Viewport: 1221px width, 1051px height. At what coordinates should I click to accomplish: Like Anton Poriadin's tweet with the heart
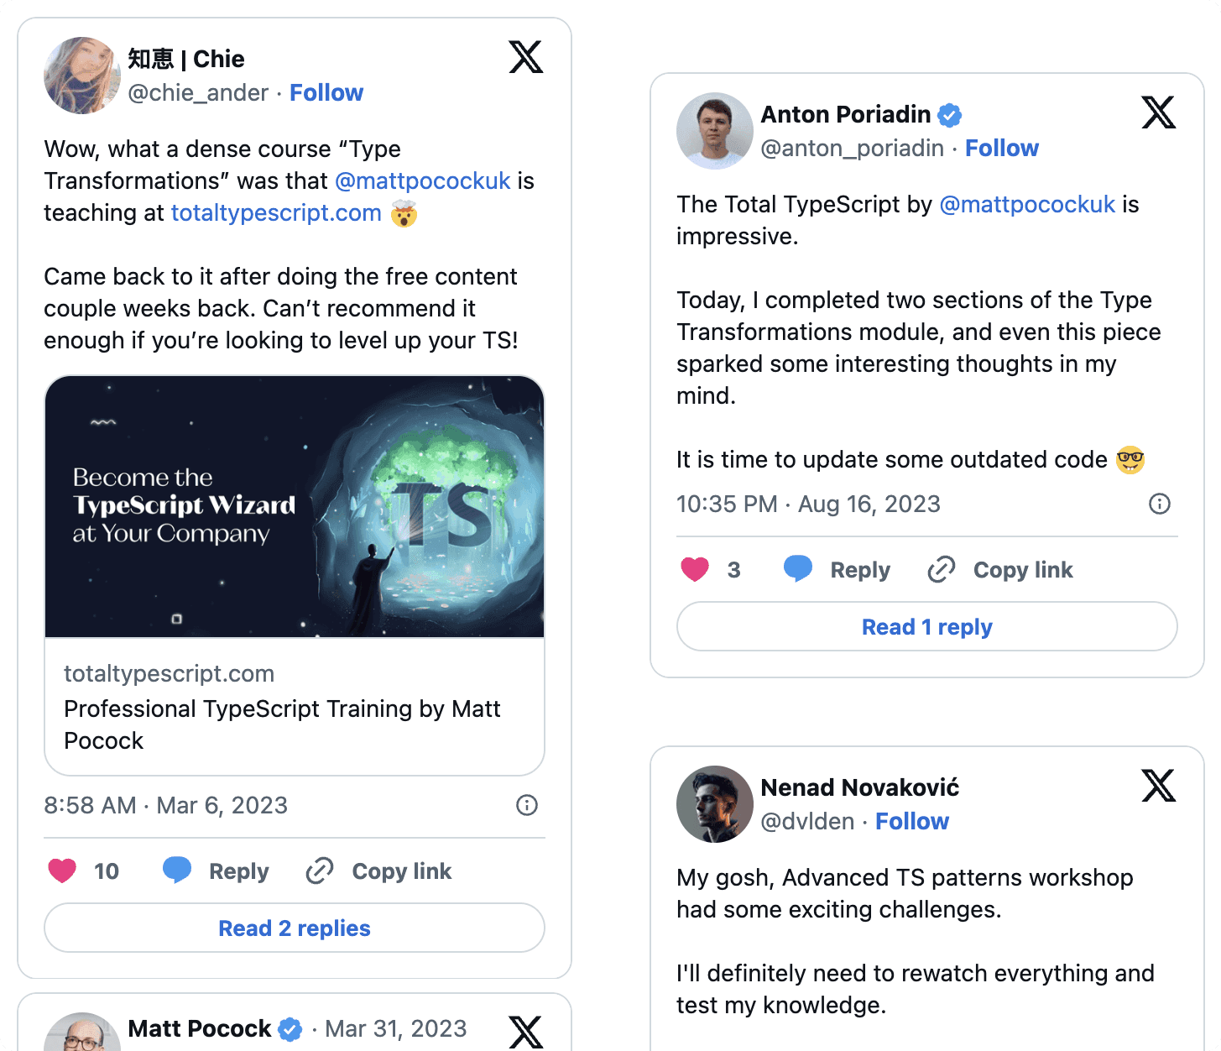695,570
